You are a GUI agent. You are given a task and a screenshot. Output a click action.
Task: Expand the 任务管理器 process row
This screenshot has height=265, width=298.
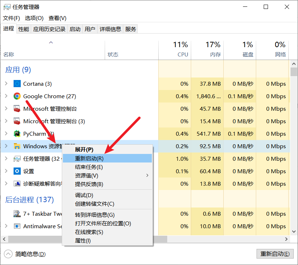[6, 159]
